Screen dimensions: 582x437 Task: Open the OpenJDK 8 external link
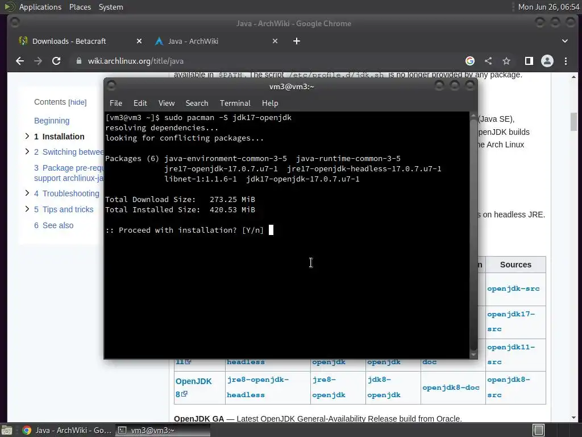pyautogui.click(x=193, y=387)
